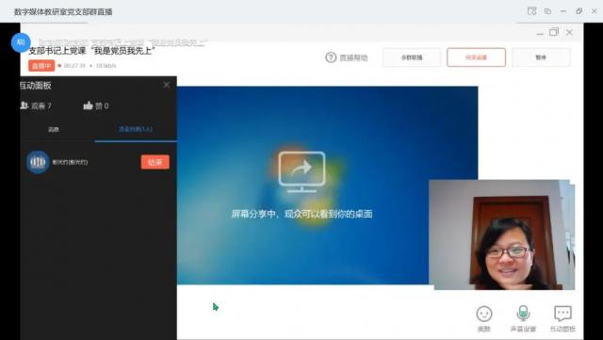Click the live title 支部书记上党课 text
Viewport: 603px width, 340px height.
tap(91, 51)
